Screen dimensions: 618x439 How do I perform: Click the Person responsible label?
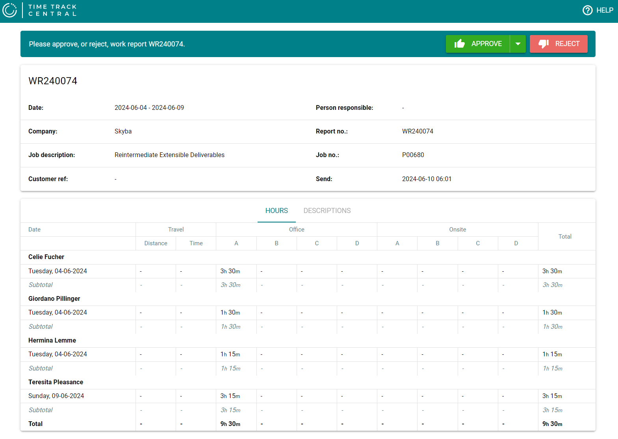click(344, 108)
